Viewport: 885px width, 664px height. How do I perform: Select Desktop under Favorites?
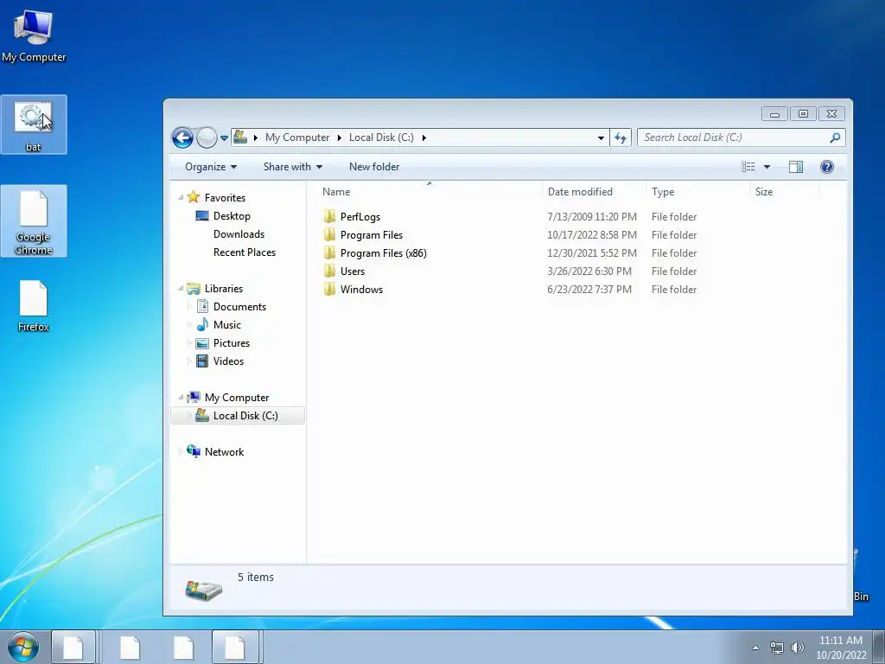(x=232, y=215)
